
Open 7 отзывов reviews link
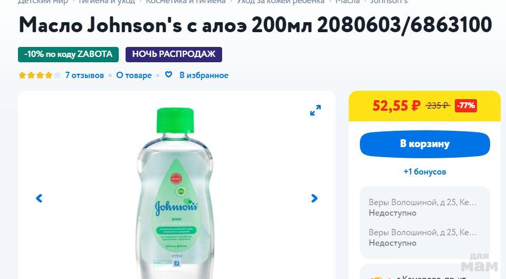[x=84, y=75]
